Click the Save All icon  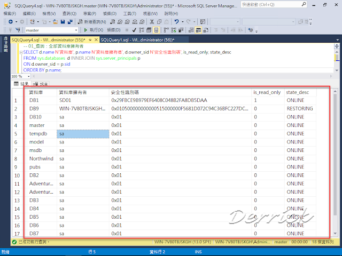(70, 21)
